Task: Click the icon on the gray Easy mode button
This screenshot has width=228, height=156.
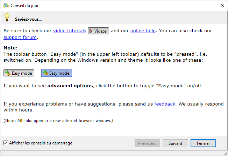Action: [x=8, y=73]
